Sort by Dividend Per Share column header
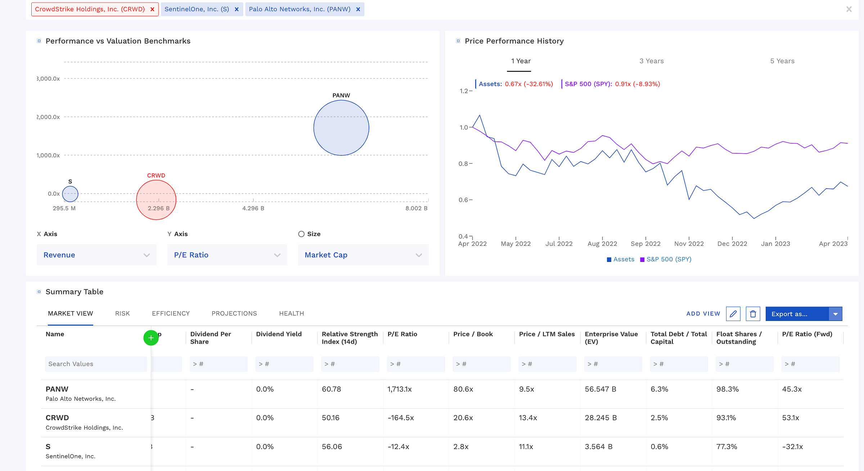 (211, 338)
